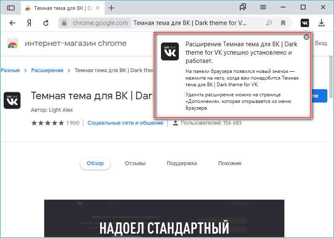
Task: Select the 'Обзор' tab
Action: coord(95,163)
